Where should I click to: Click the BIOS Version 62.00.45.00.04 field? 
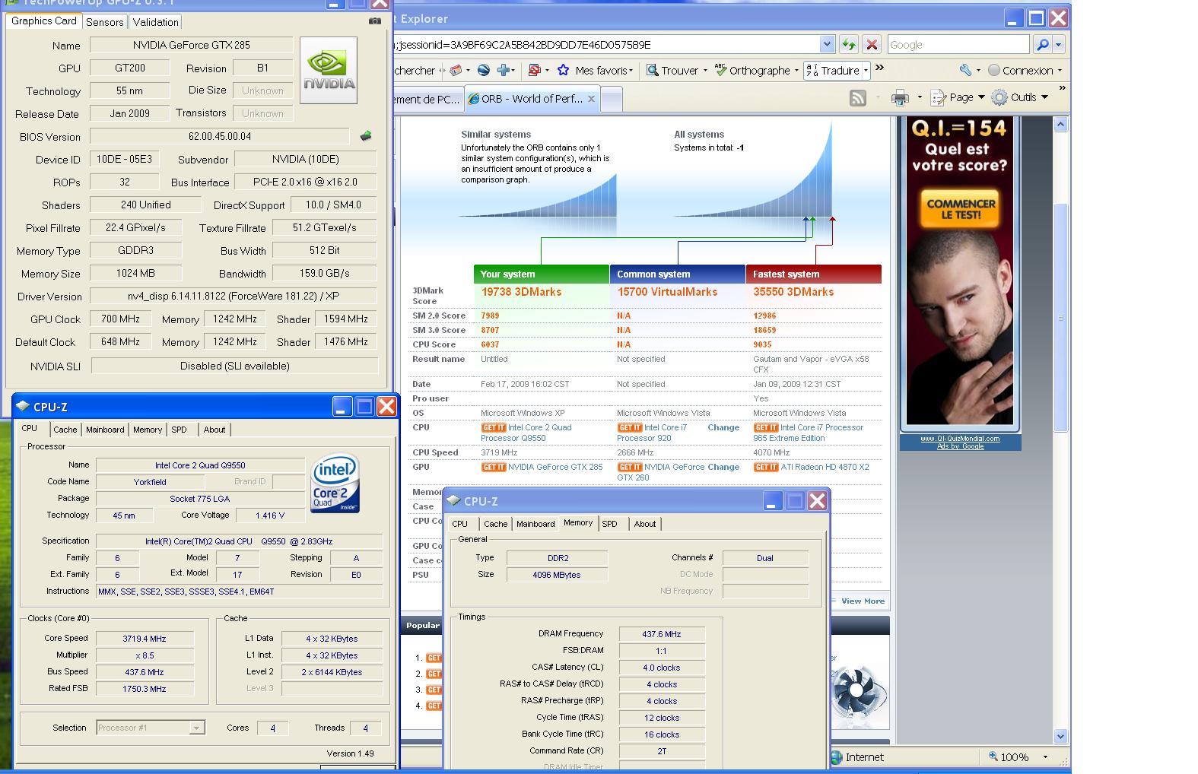(219, 136)
